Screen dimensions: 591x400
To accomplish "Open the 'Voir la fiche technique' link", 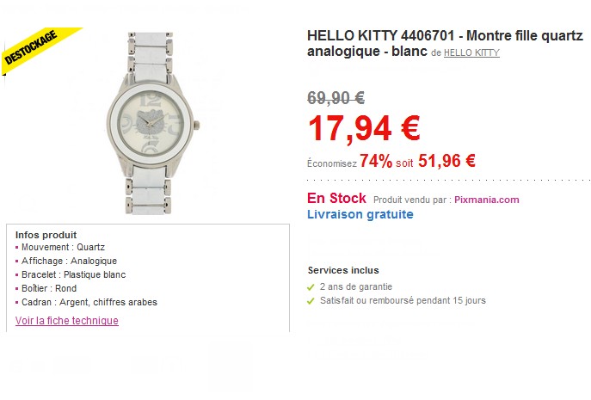I will [67, 321].
